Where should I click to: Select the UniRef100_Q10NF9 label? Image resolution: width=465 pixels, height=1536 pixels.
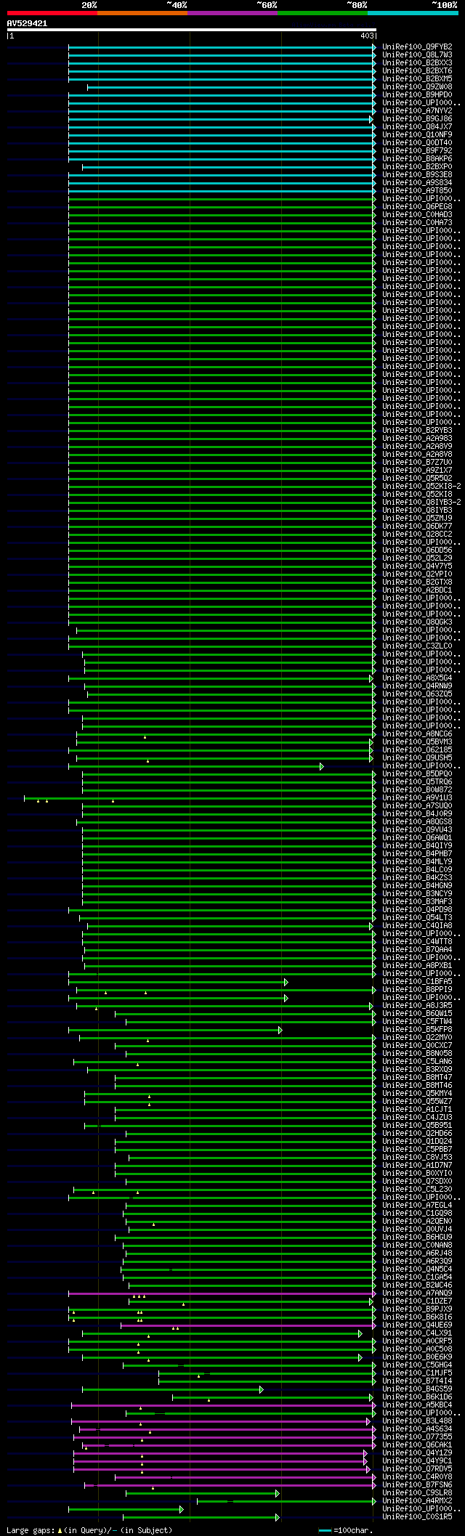point(417,134)
